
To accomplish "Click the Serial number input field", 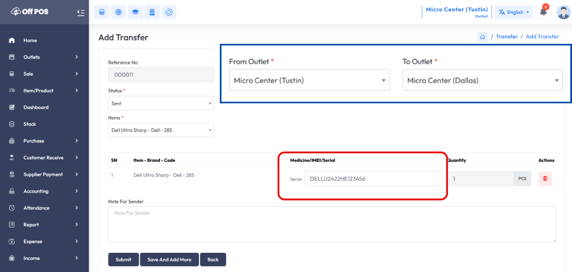I will (372, 179).
